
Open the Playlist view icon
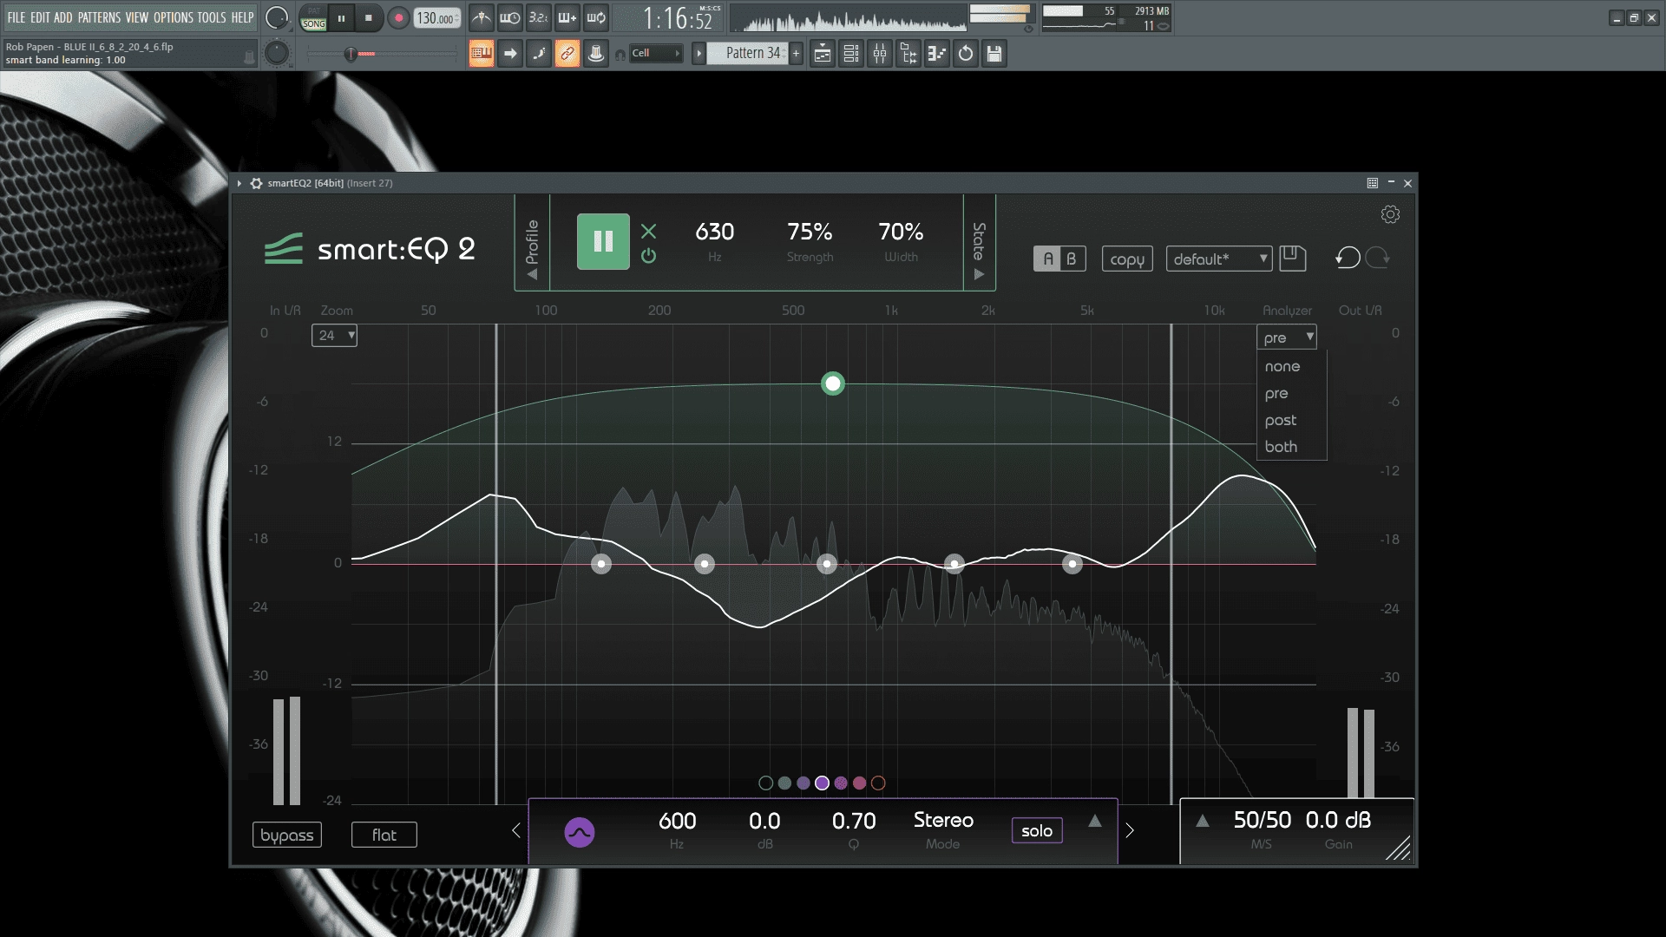tap(823, 54)
